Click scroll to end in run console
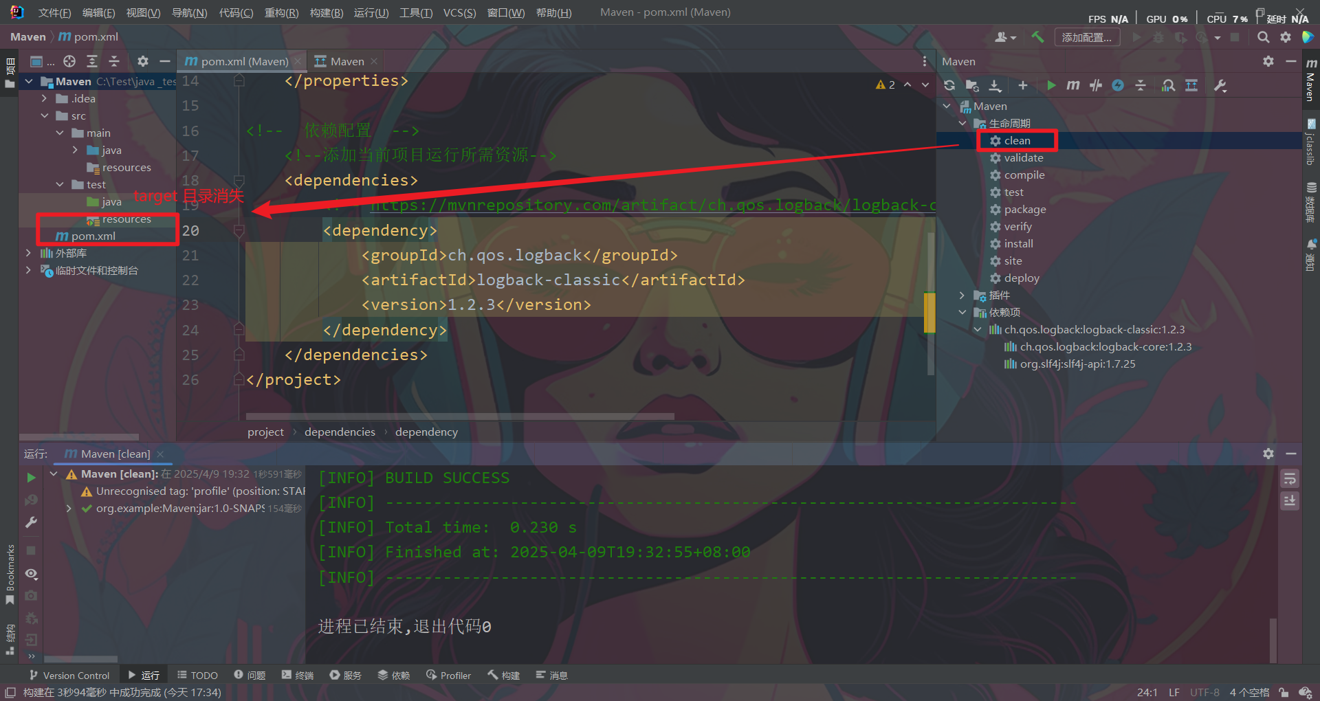1320x701 pixels. click(x=1290, y=501)
